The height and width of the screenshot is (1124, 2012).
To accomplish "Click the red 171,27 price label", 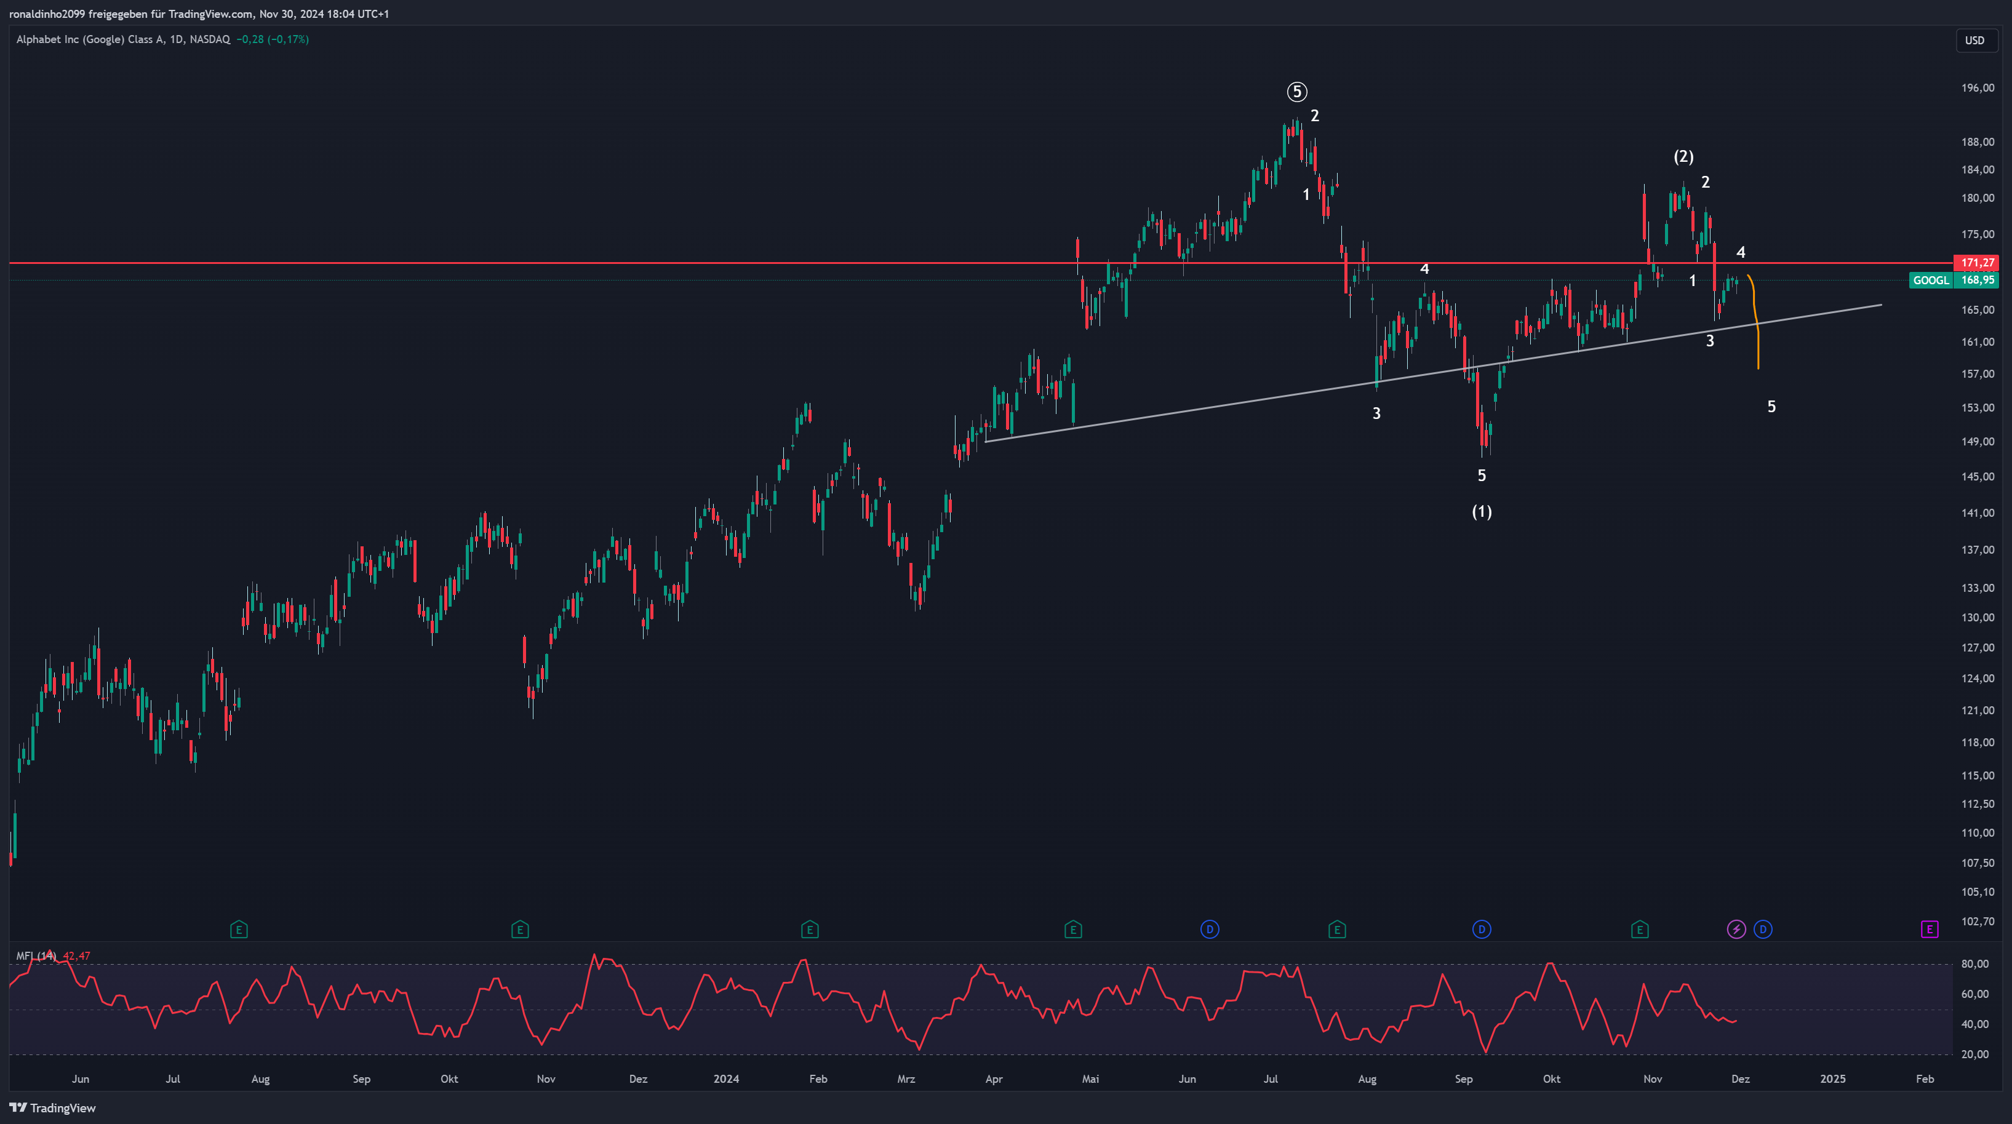I will click(x=1976, y=263).
